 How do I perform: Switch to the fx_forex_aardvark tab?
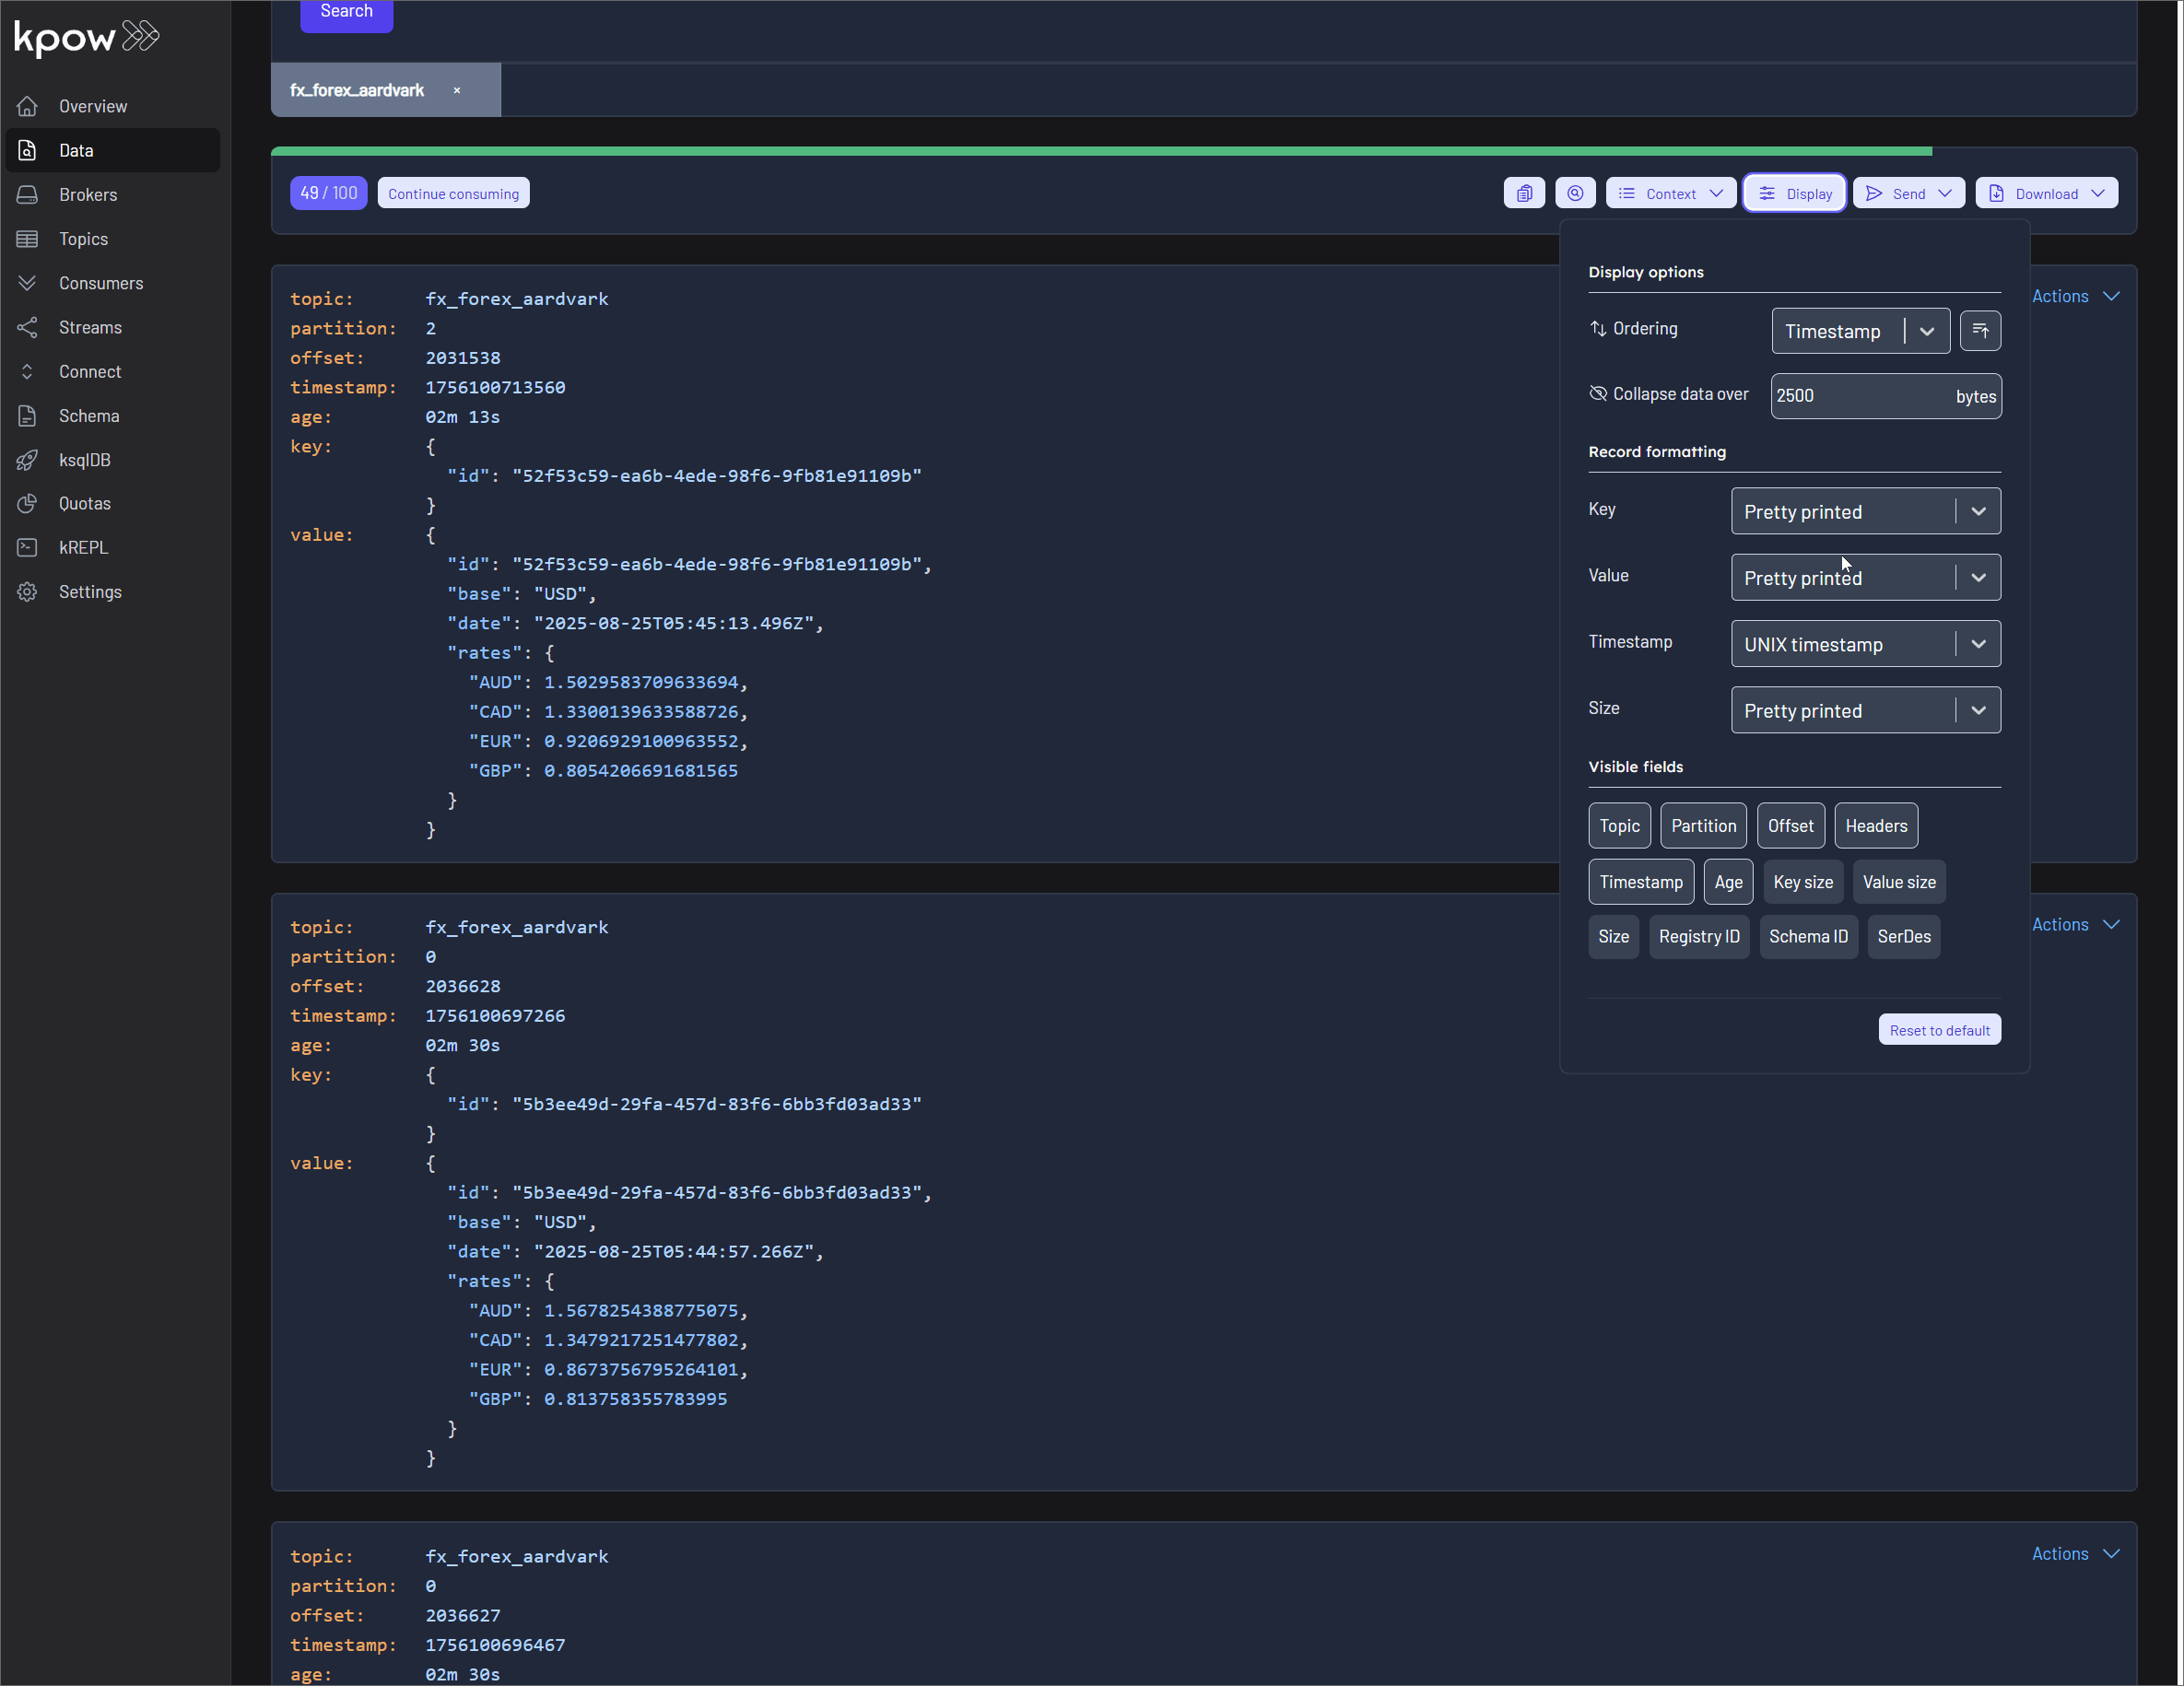356,89
